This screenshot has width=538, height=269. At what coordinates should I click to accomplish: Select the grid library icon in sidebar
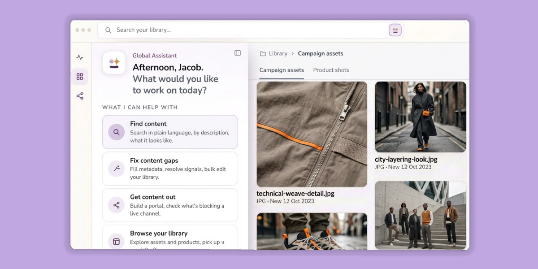(x=80, y=77)
